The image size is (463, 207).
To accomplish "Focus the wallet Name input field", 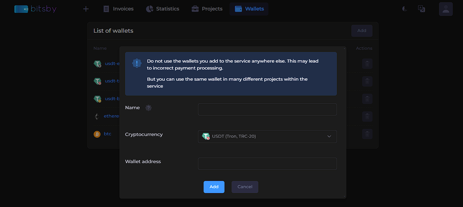I will point(267,109).
